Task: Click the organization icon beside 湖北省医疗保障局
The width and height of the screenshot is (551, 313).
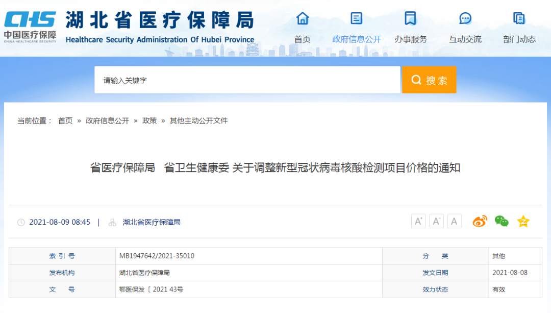Action: 112,222
